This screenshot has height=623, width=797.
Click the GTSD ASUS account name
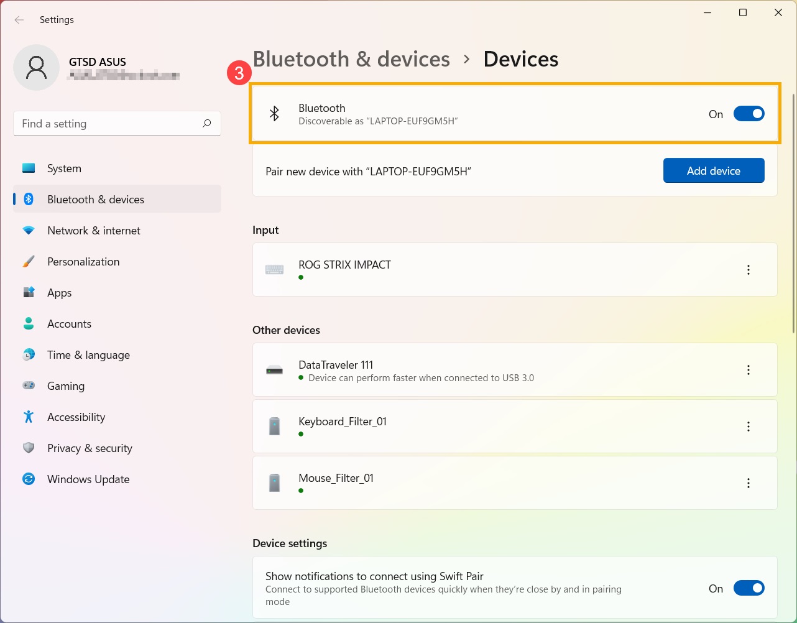point(98,62)
